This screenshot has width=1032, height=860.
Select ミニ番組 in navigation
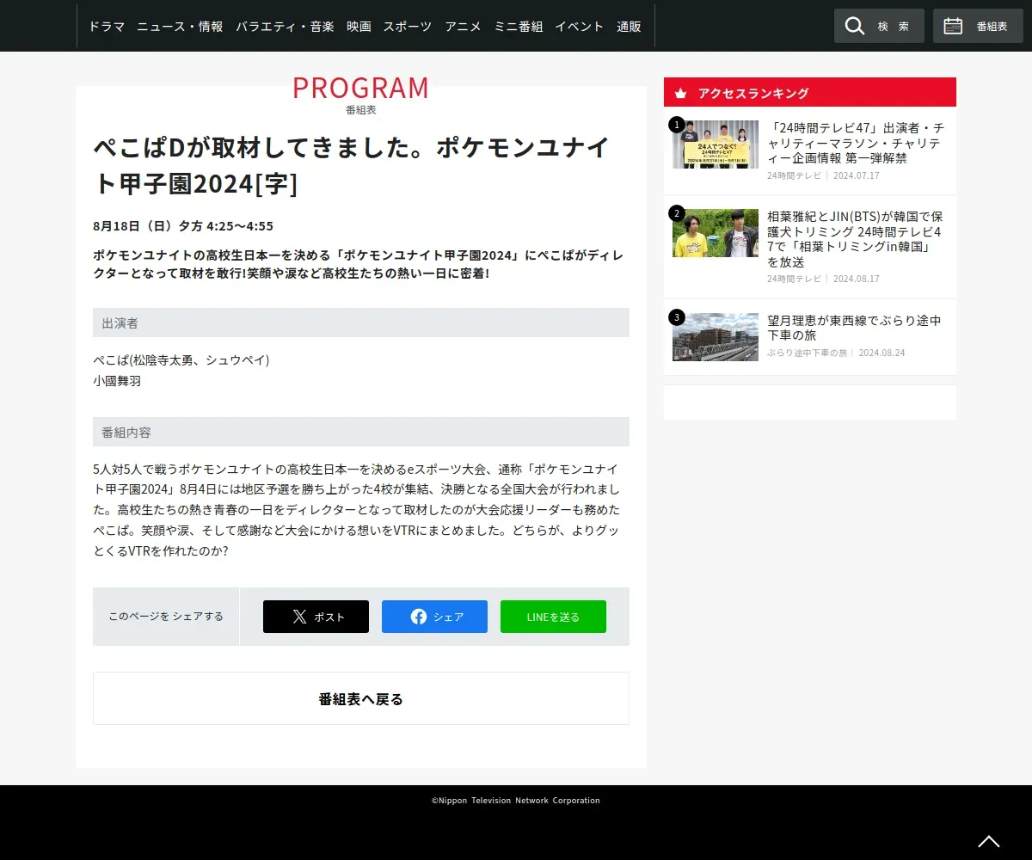pos(518,26)
